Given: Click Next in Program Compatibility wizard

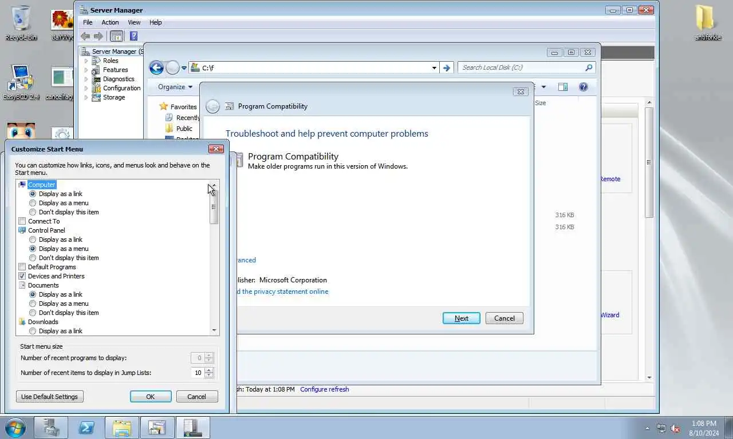Looking at the screenshot, I should pos(462,318).
